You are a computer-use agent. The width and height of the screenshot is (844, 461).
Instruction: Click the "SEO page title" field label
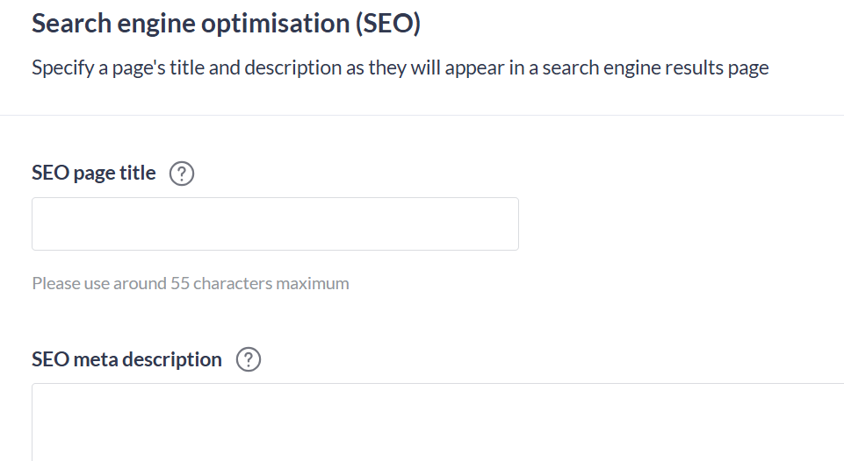click(x=94, y=174)
